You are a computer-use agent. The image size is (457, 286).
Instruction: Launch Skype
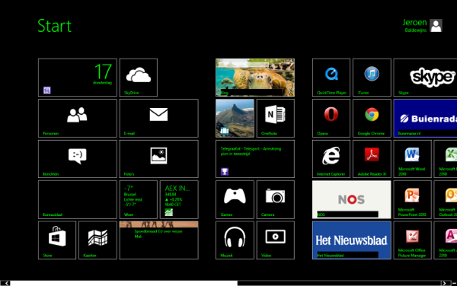pos(425,78)
